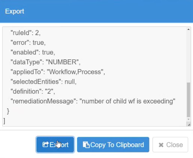Click the X icon on the Close button

(161, 145)
